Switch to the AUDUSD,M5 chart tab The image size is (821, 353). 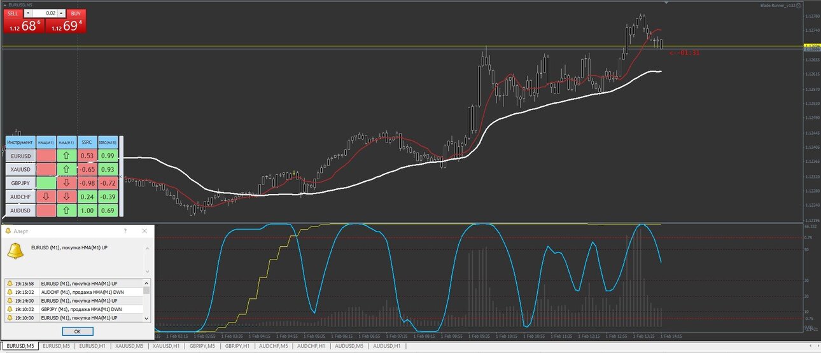click(350, 346)
